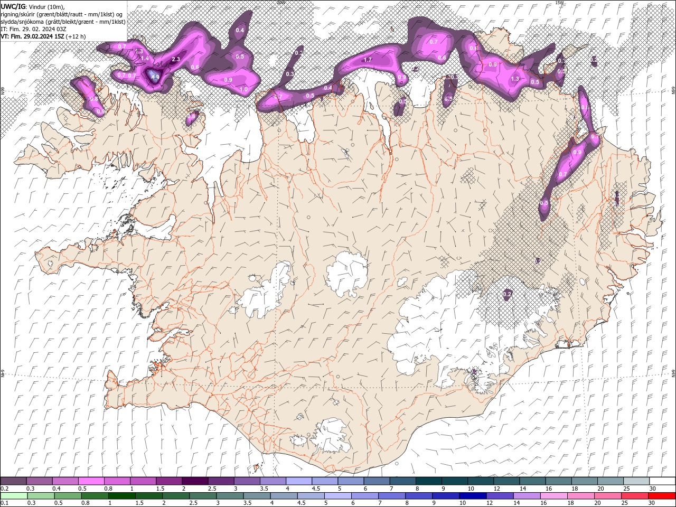This screenshot has width=676, height=507.
Task: Click the title line 'UWC/IG: Vindur (10m),'
Action: tap(33, 6)
